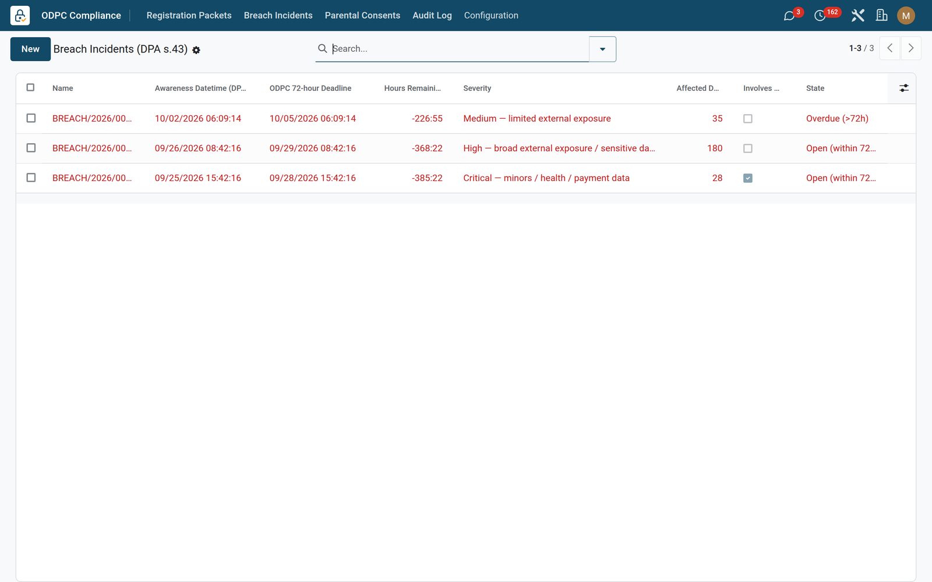932x582 pixels.
Task: Open the optional columns adjust icon
Action: (x=903, y=88)
